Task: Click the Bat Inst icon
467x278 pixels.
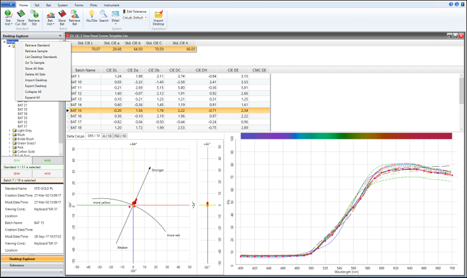Action: pyautogui.click(x=51, y=14)
